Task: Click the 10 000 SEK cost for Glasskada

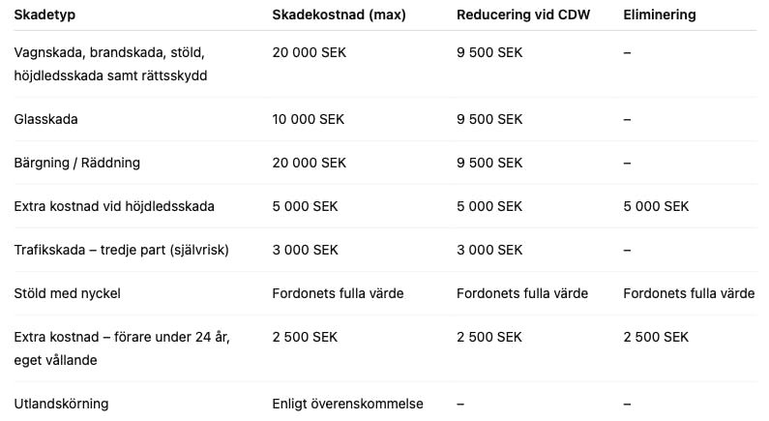Action: pos(309,119)
